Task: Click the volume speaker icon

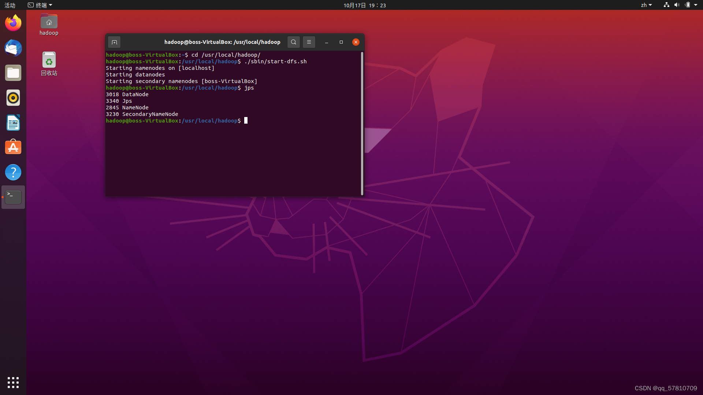Action: click(x=677, y=5)
